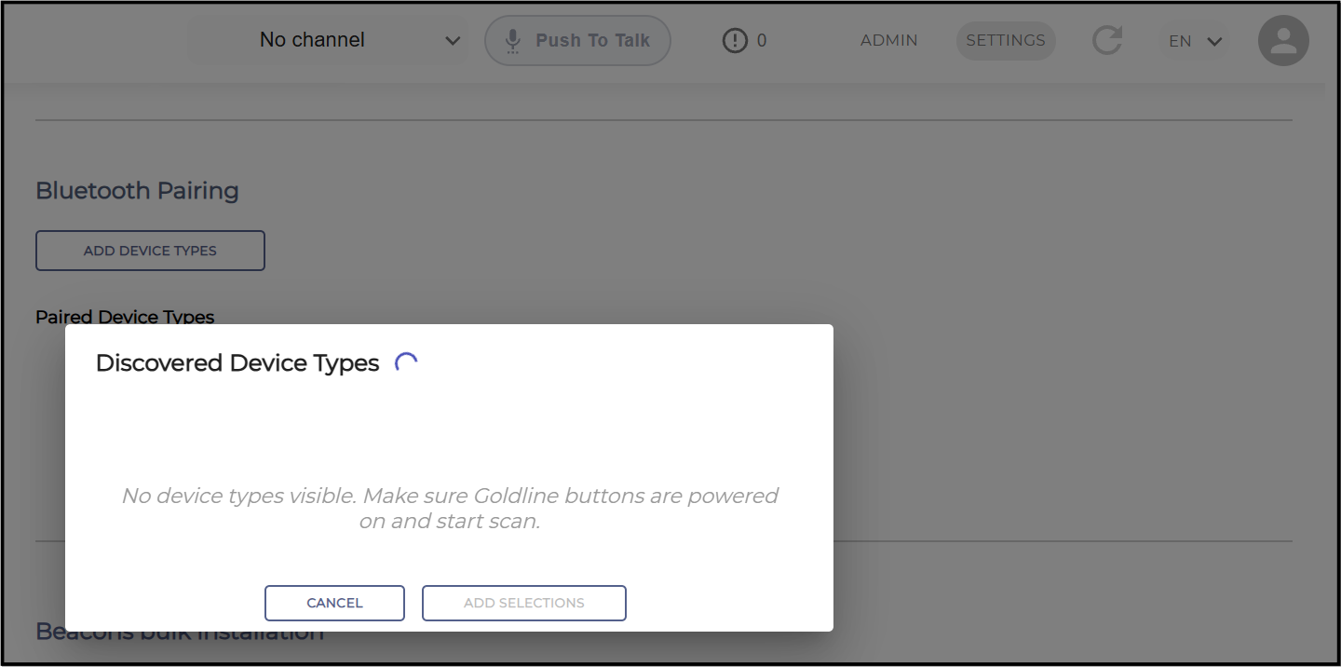
Task: Click the No device types visible message
Action: (450, 509)
